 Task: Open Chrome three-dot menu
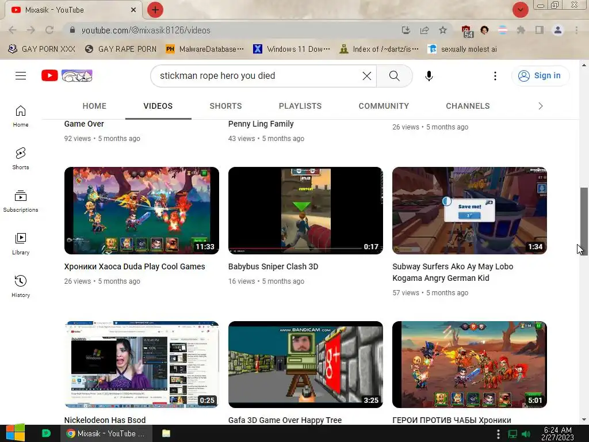(x=576, y=30)
